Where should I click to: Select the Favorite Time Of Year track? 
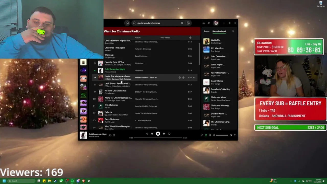click(114, 62)
